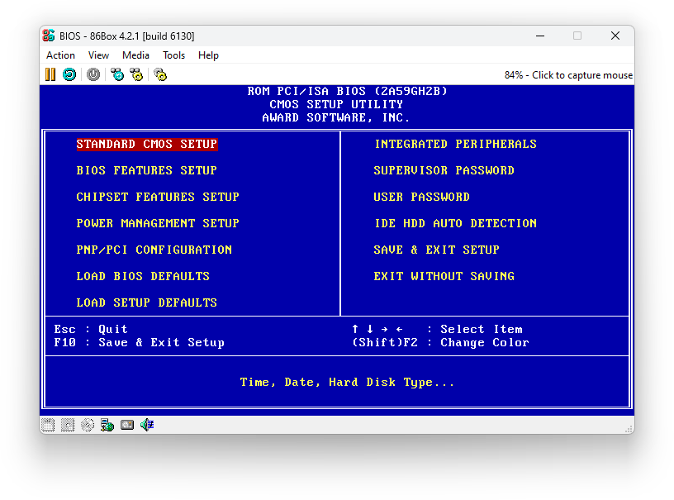Click the cyan hard reset icon
This screenshot has height=500, width=674.
[x=69, y=74]
